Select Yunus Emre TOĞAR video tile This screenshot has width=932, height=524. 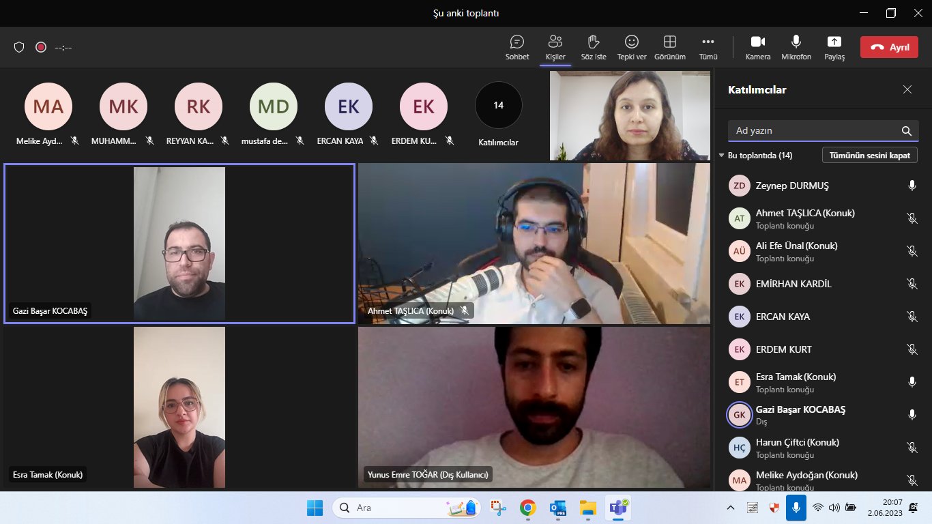534,407
